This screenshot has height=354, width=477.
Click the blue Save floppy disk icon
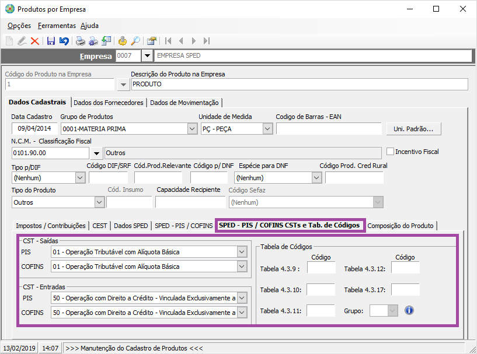click(x=51, y=41)
